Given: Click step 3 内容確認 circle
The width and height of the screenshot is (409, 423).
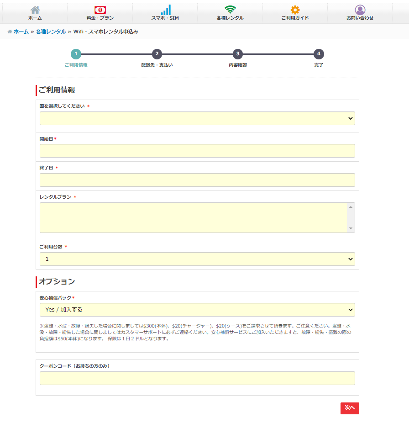Looking at the screenshot, I should [238, 54].
